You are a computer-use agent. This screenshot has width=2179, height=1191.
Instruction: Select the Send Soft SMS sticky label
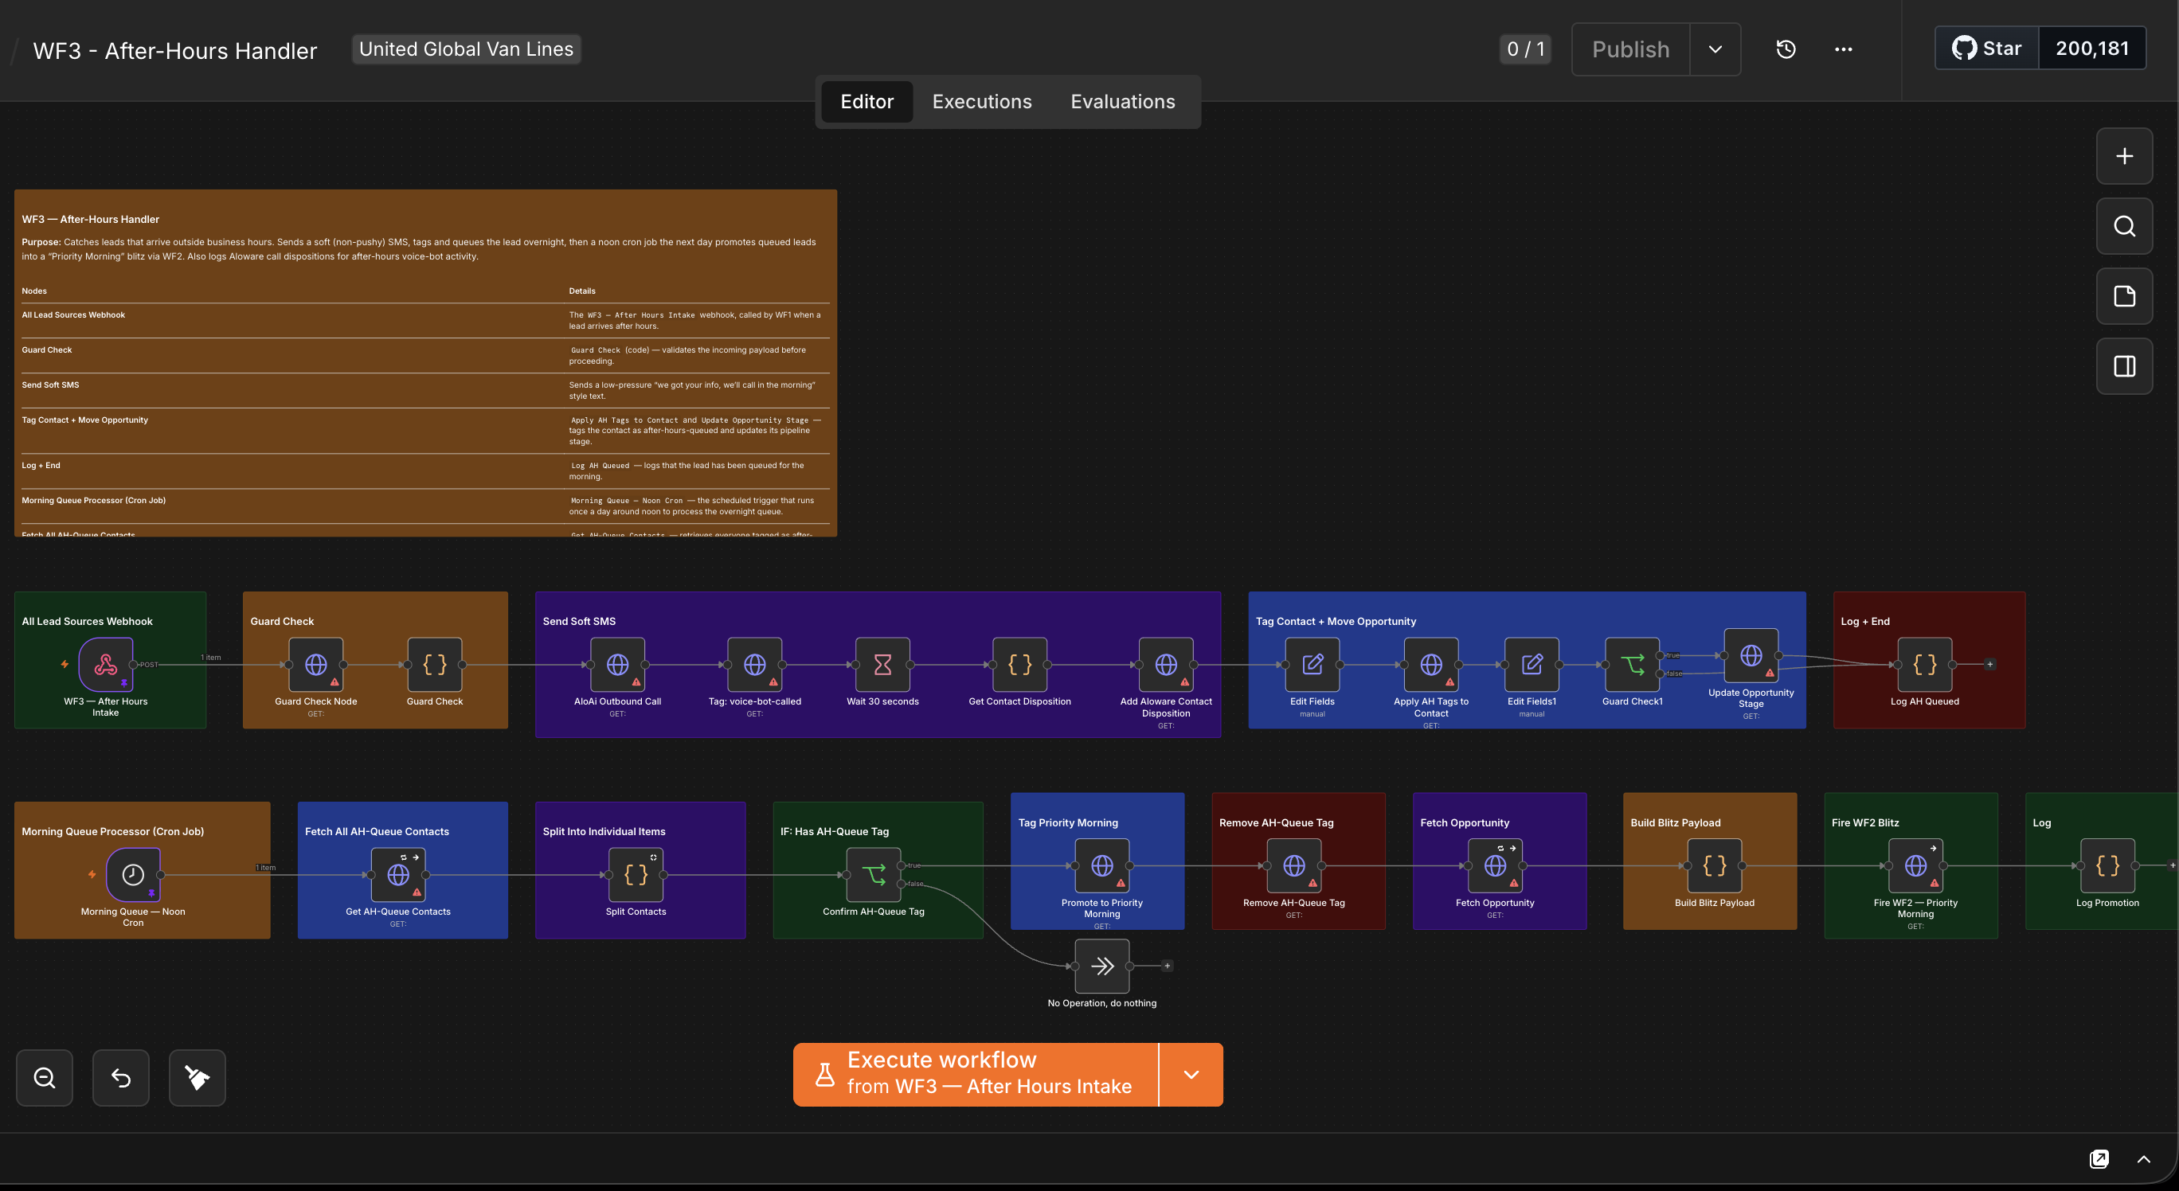tap(578, 621)
